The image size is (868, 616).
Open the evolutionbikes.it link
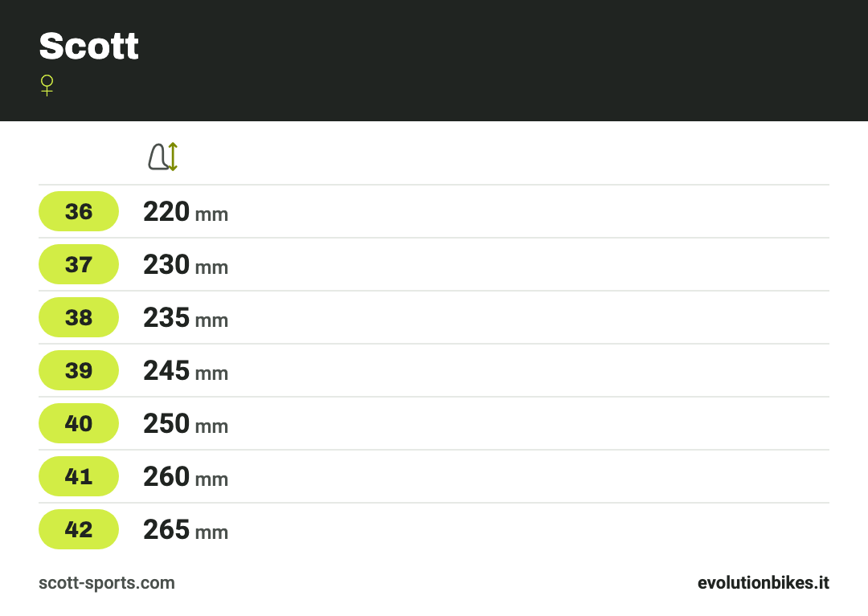point(764,583)
